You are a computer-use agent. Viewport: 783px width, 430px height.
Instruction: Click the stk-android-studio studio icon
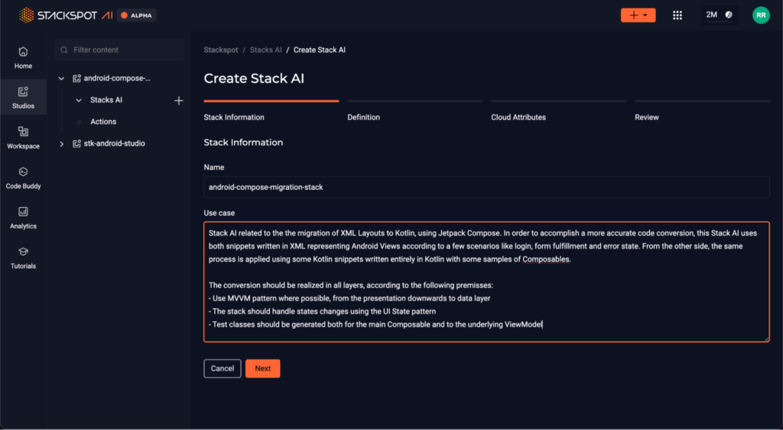click(x=77, y=143)
